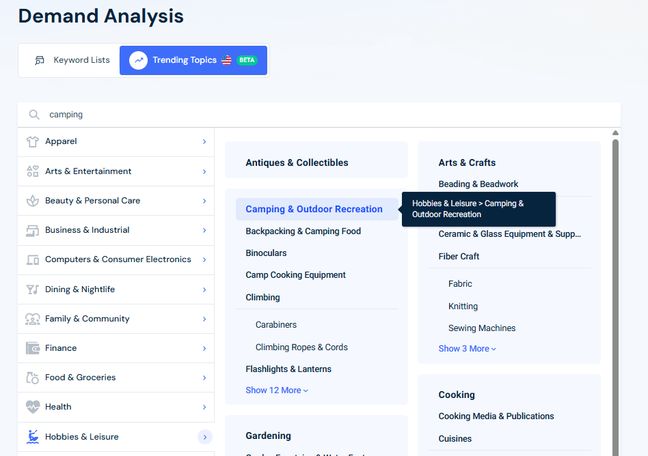The width and height of the screenshot is (648, 456).
Task: Click the Dining & Nightlife utensils icon
Action: pos(32,289)
